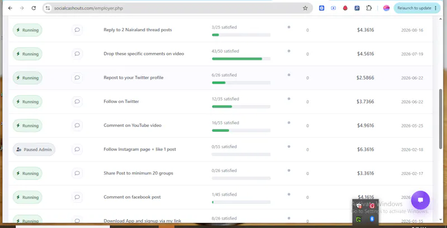Open job Reply to 2 Nairaland thread posts
This screenshot has width=447, height=228.
[x=137, y=30]
